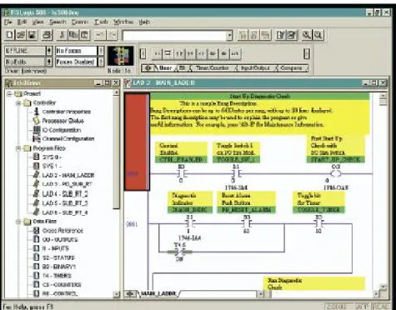Select LAD 2 - MAIN_LADDR program file
This screenshot has height=310, width=396.
68,175
